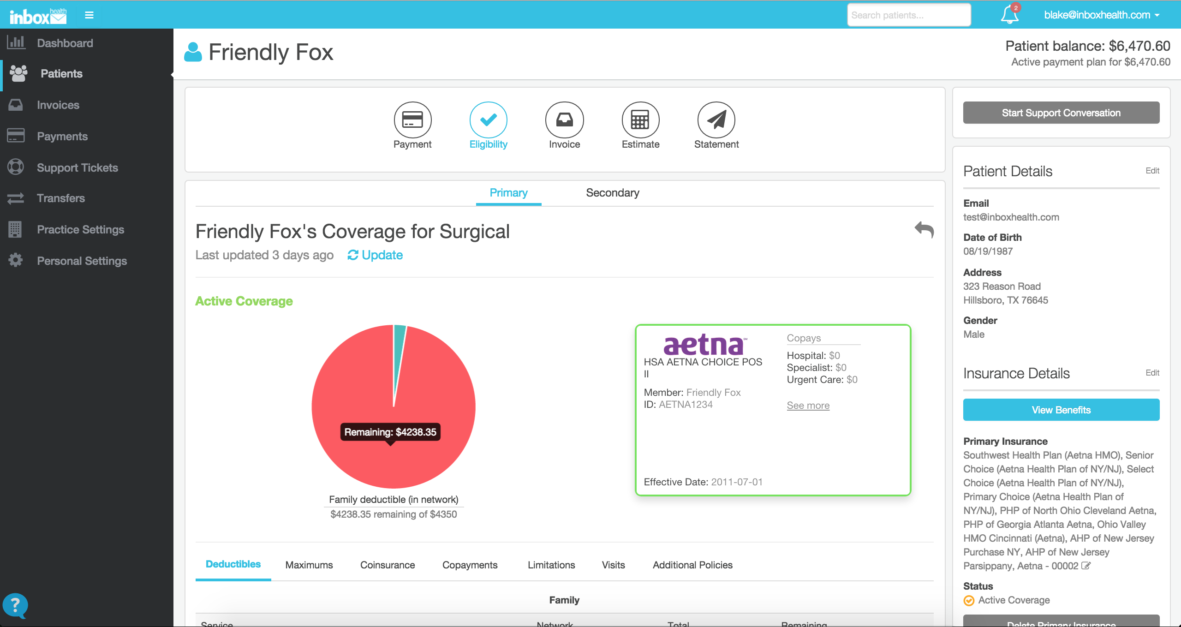This screenshot has height=627, width=1181.
Task: Open Dashboard from the sidebar
Action: (64, 43)
